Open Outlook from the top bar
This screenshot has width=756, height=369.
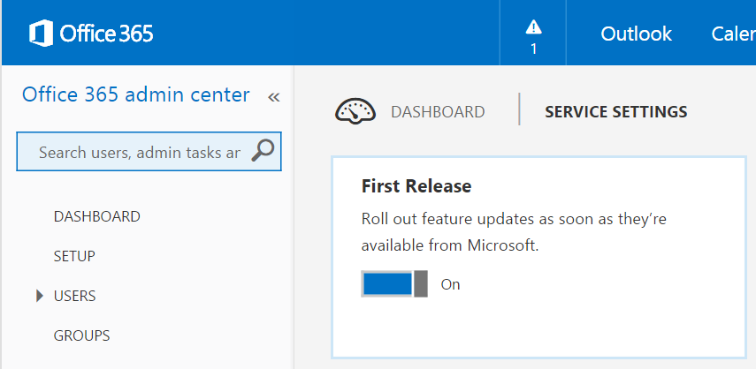636,34
